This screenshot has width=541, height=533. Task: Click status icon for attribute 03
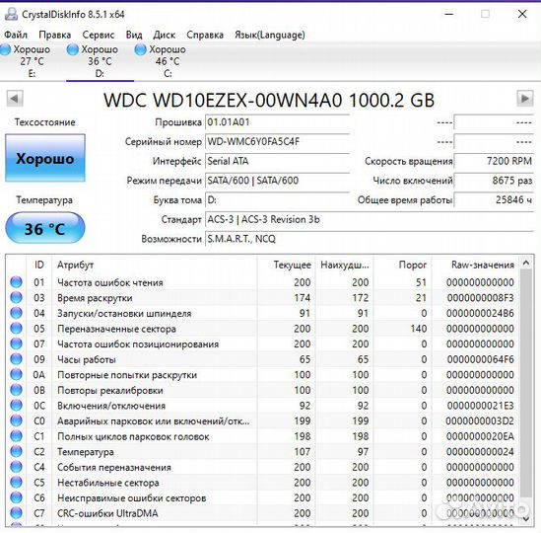(16, 298)
